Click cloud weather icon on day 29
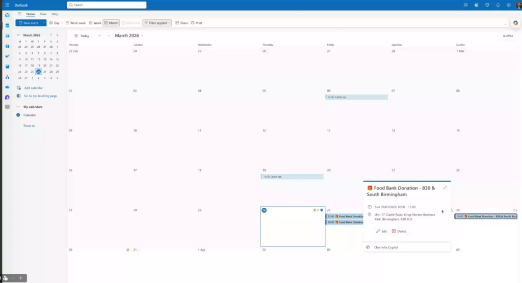 [515, 210]
